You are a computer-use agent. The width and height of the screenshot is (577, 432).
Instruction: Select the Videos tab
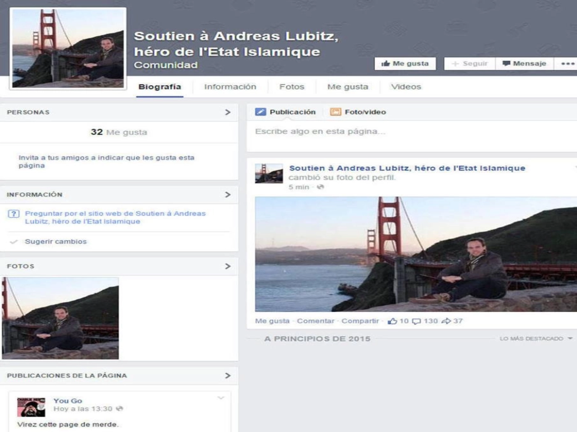[x=406, y=87]
